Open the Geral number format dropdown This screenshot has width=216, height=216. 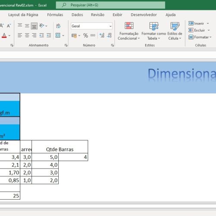pos(110,26)
